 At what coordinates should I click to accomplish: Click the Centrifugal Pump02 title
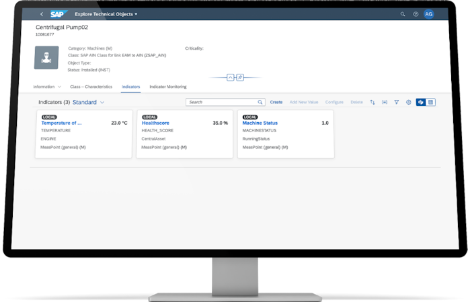[x=62, y=27]
